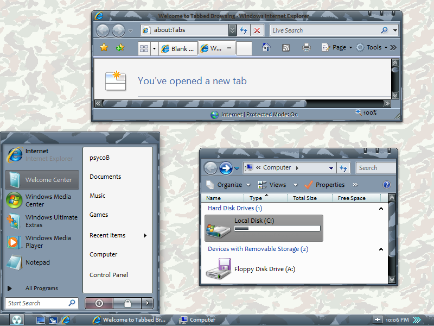Click the IE Refresh button
The height and width of the screenshot is (326, 434).
click(243, 30)
